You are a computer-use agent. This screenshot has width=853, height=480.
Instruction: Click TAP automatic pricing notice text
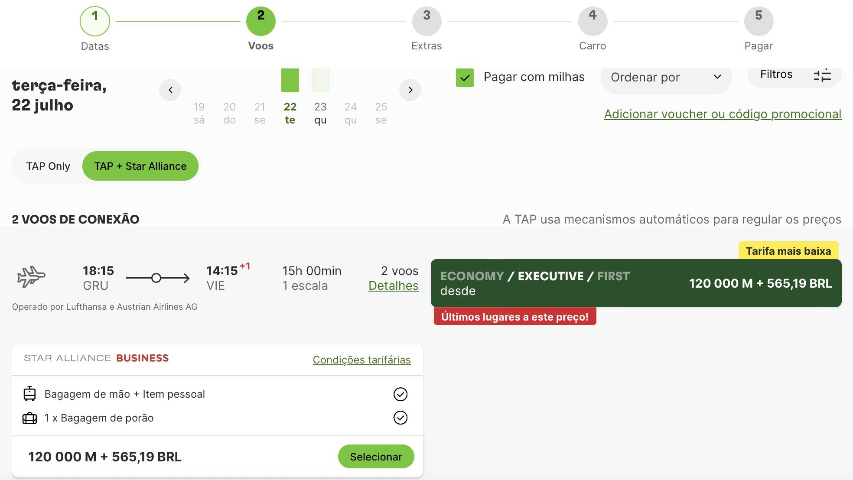[x=672, y=219]
